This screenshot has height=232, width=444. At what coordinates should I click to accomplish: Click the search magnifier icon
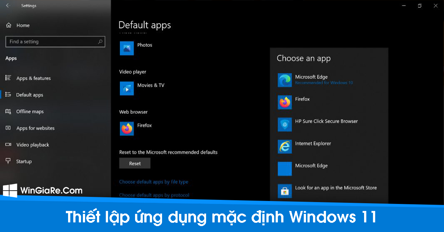[100, 42]
